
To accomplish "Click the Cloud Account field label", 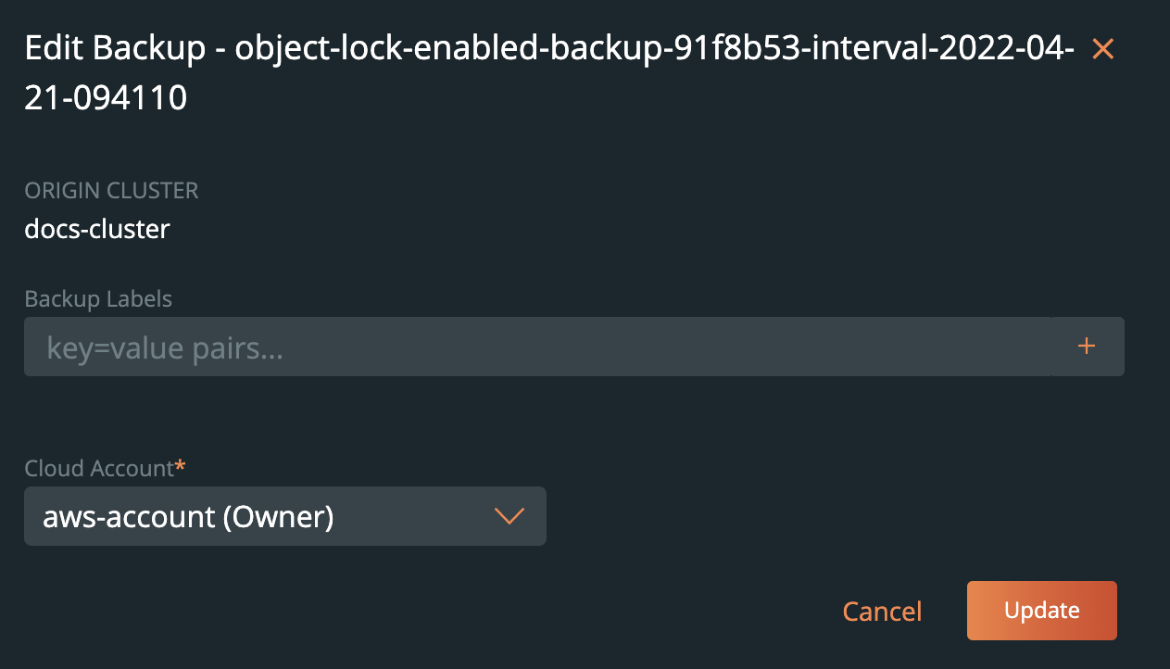I will [x=99, y=468].
